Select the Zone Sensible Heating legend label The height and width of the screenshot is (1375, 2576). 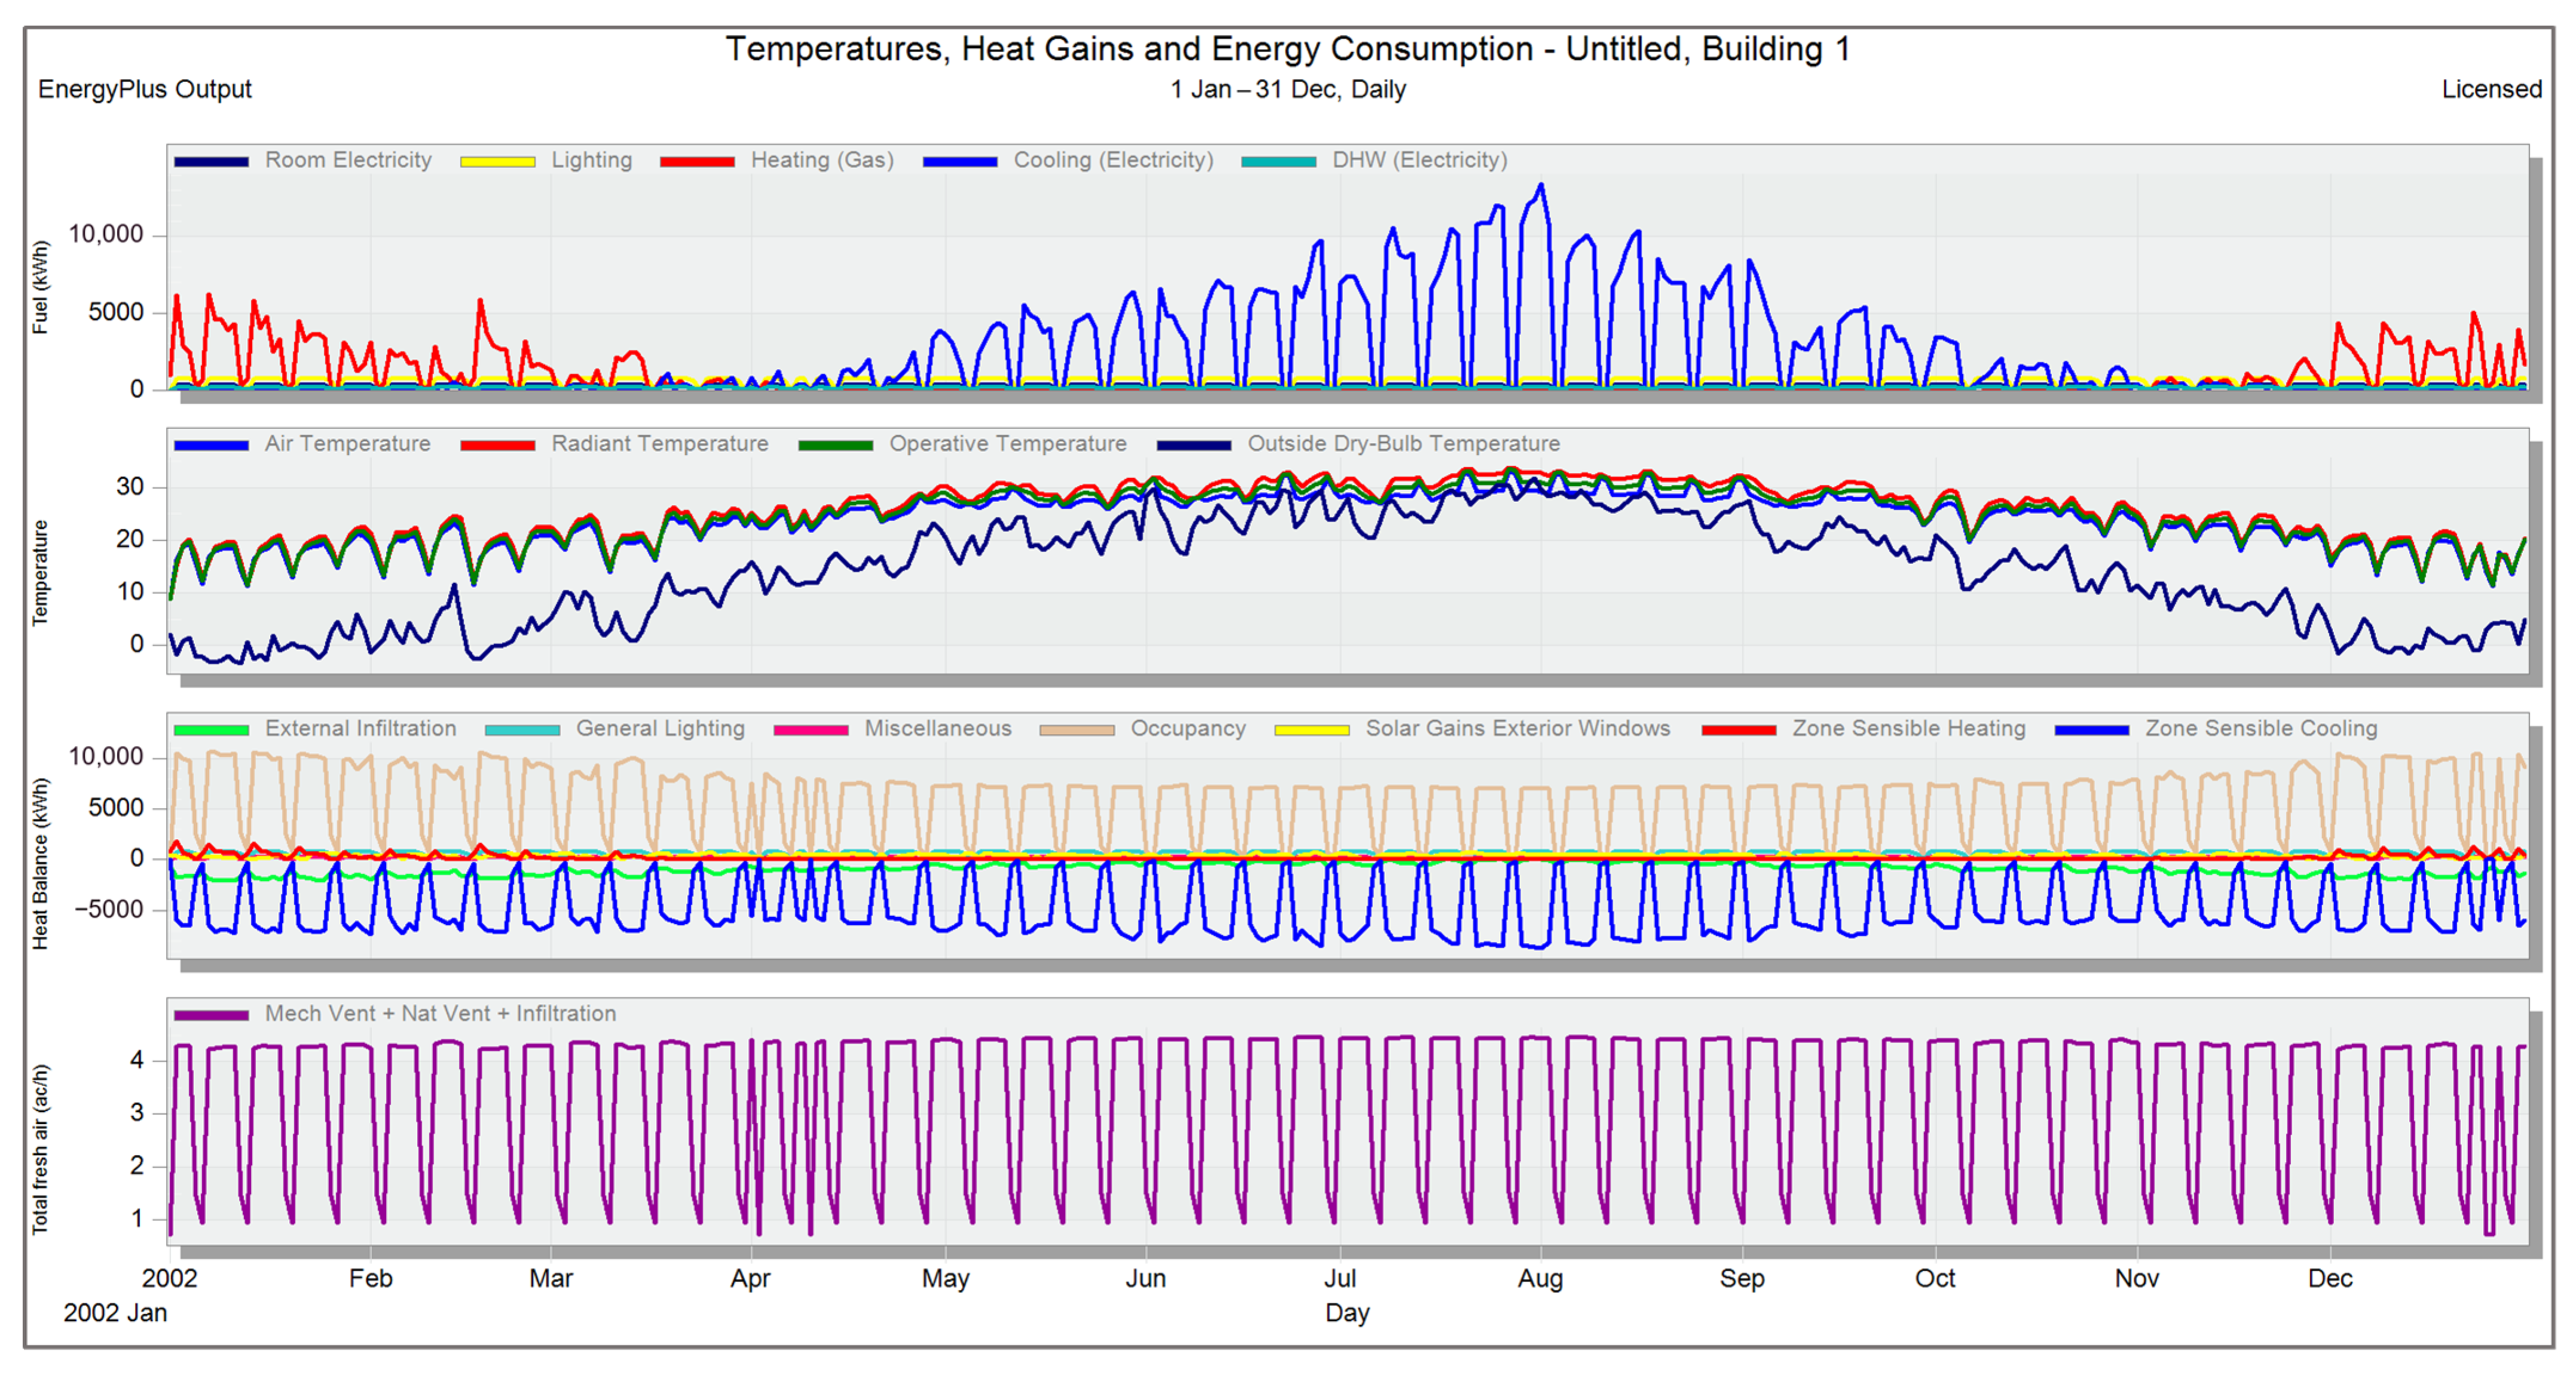(x=1908, y=729)
